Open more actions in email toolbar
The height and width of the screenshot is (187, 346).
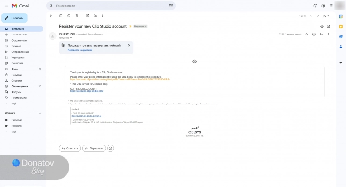pyautogui.click(x=102, y=16)
